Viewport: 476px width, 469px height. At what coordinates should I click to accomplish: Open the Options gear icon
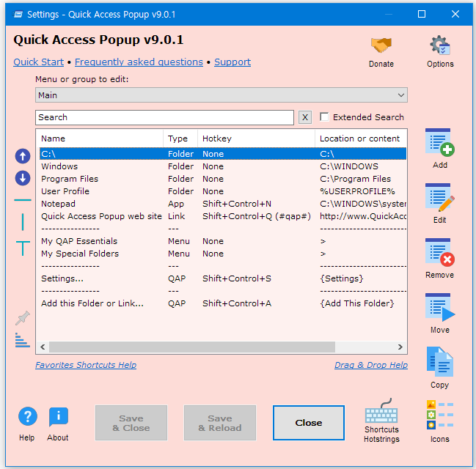pos(440,45)
